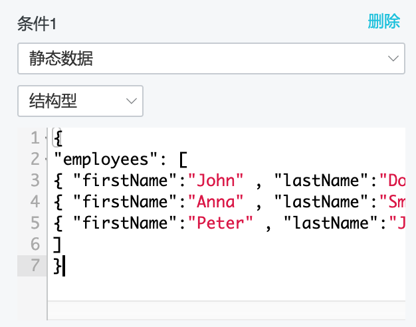The height and width of the screenshot is (327, 416).
Task: Place cursor after closing brace on line 7
Action: pyautogui.click(x=65, y=265)
